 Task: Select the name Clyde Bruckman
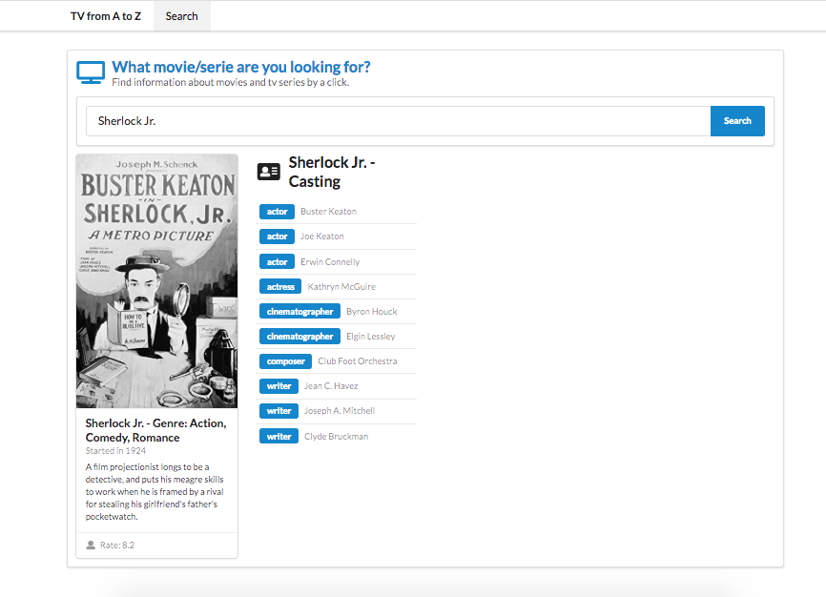(336, 436)
